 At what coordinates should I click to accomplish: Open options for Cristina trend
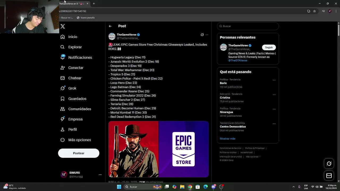[x=274, y=95]
